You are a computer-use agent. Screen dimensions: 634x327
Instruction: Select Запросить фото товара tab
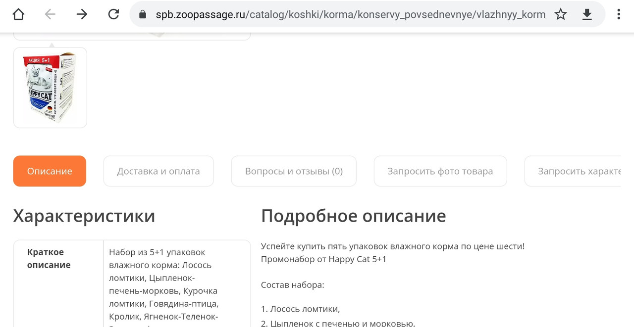440,171
